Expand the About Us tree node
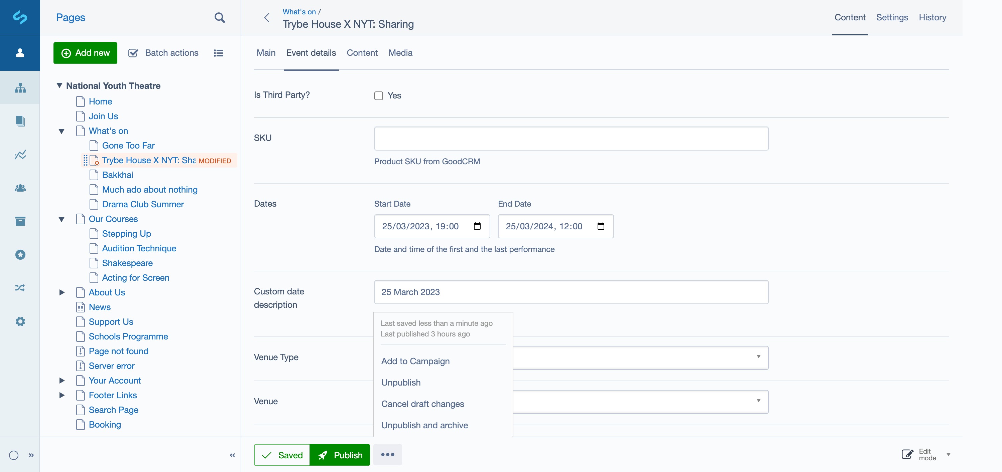This screenshot has width=1002, height=472. [61, 292]
